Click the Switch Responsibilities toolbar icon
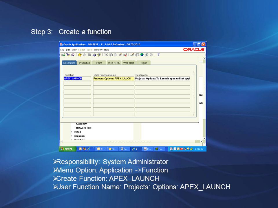This screenshot has height=208, width=278. tap(89, 55)
